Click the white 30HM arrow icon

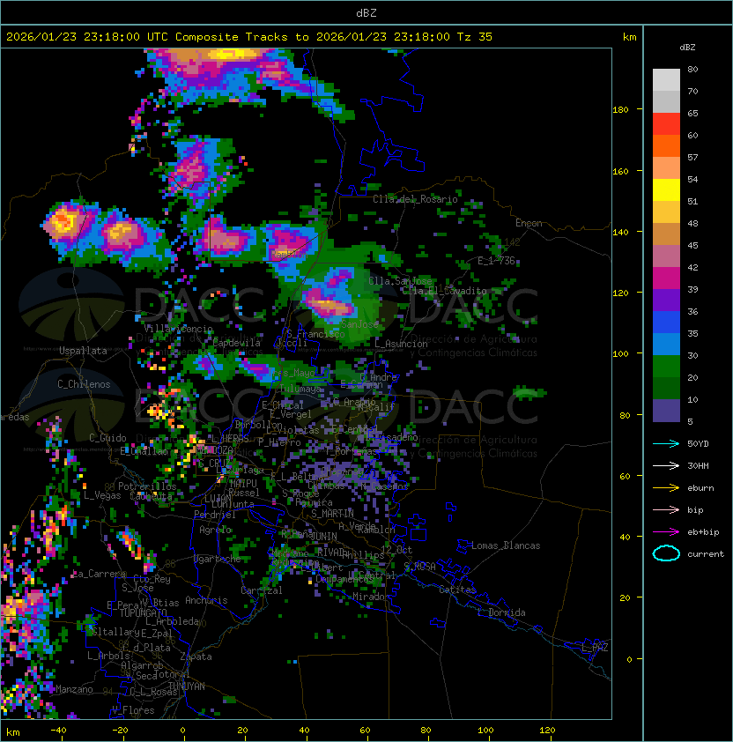coord(666,465)
